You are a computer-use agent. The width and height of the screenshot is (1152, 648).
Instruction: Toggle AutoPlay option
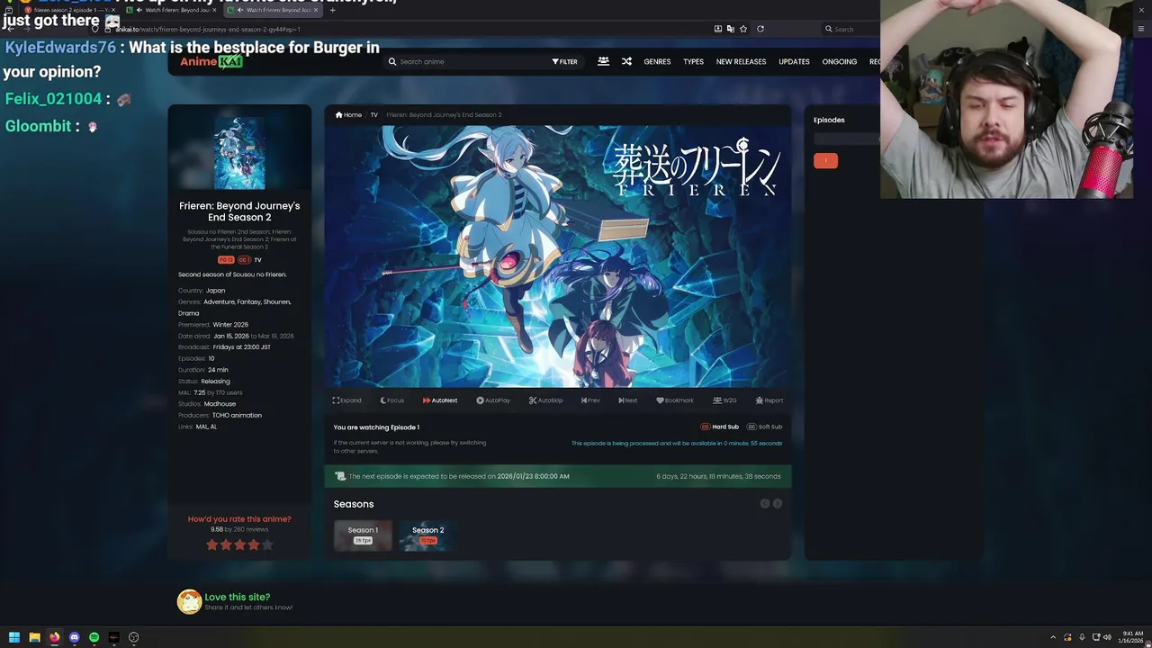coord(493,400)
